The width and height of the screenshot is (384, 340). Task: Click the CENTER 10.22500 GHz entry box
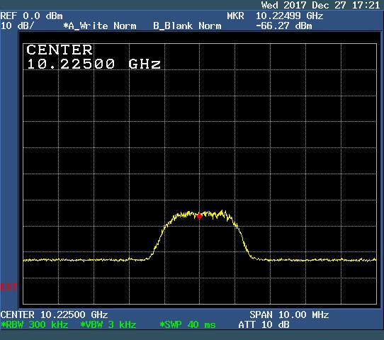(x=94, y=57)
